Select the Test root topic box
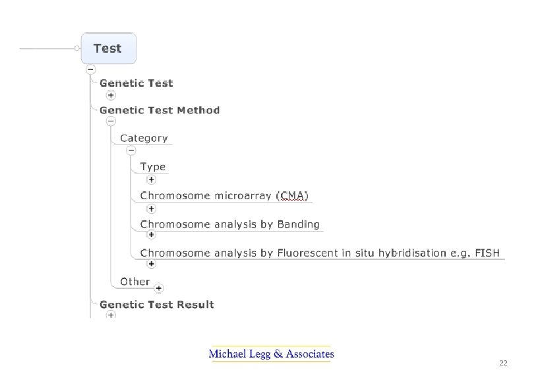 [108, 48]
